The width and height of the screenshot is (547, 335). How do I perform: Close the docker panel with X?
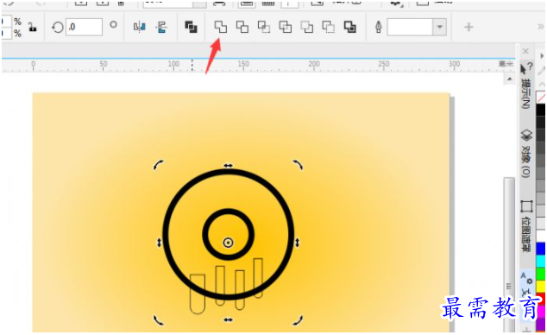tap(525, 51)
